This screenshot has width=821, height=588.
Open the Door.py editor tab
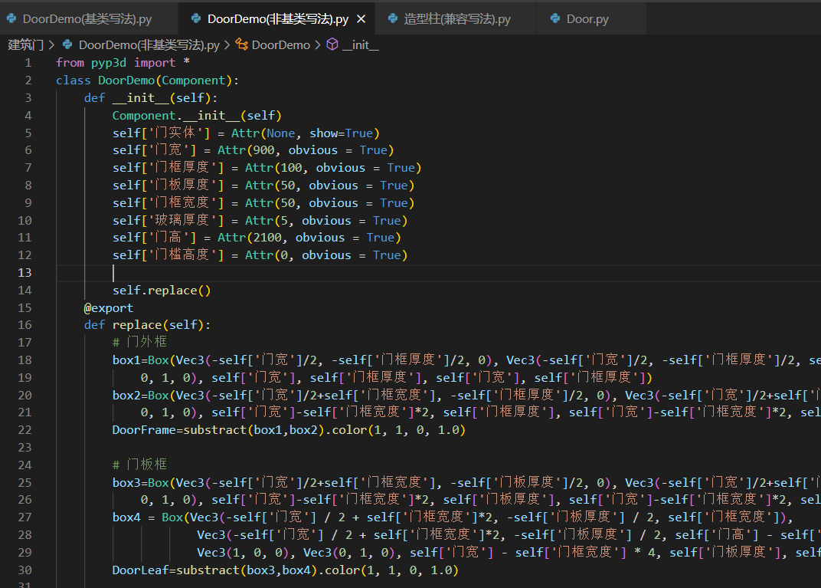(587, 19)
